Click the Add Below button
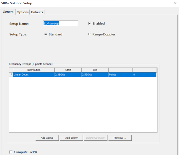The height and width of the screenshot is (155, 179). click(x=71, y=138)
